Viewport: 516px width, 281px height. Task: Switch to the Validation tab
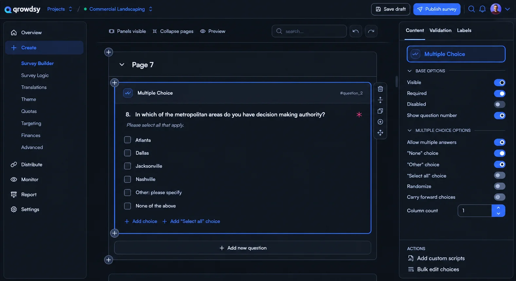440,30
